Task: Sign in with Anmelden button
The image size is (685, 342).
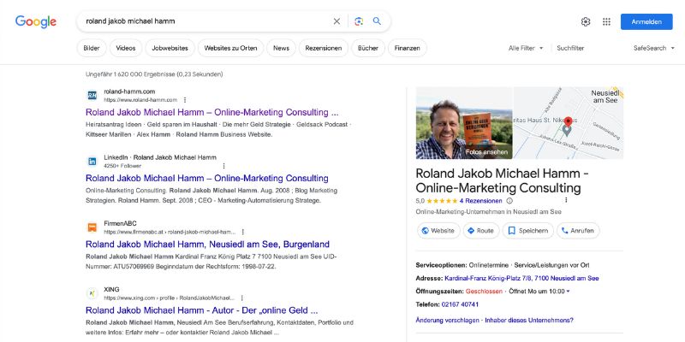Action: click(646, 22)
